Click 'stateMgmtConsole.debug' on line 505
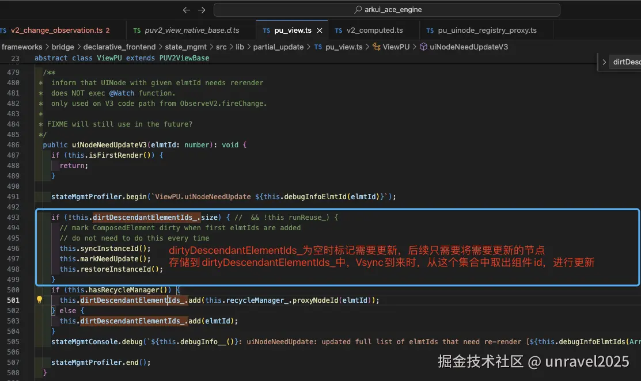The height and width of the screenshot is (381, 641). click(x=97, y=342)
